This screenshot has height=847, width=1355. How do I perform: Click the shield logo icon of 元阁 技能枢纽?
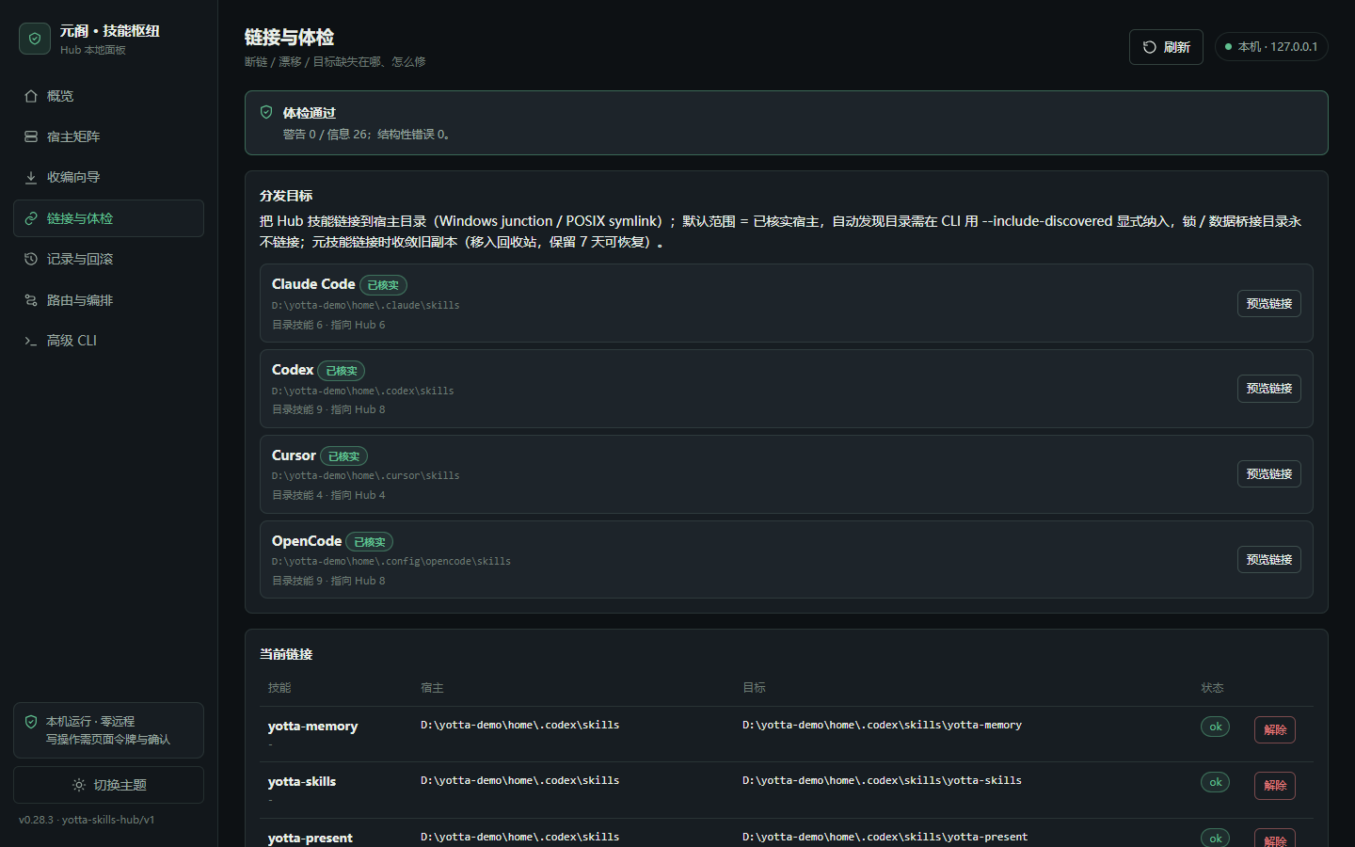[35, 39]
